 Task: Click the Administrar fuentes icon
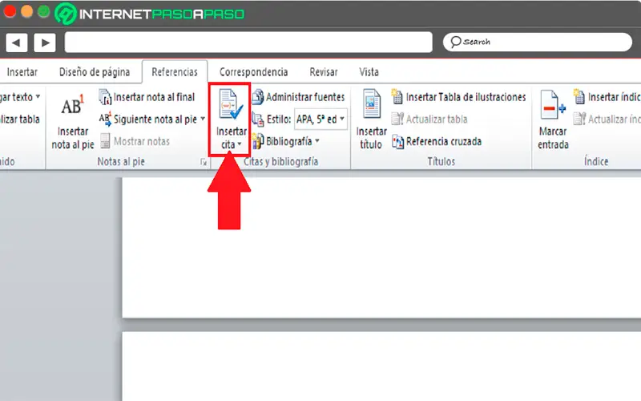click(x=257, y=97)
